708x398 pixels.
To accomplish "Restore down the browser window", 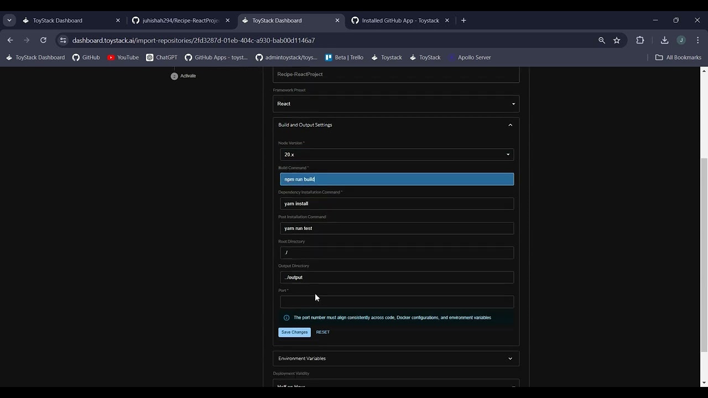I will 676,20.
